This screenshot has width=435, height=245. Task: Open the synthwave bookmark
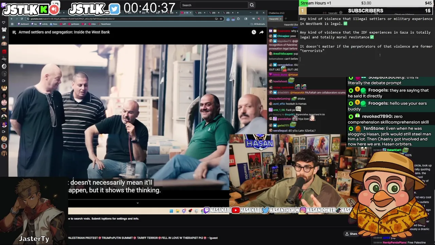74,24
